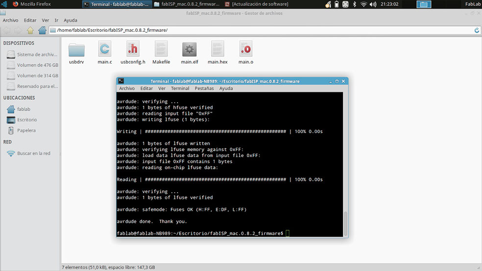Click status bar '7 elementos' text
This screenshot has width=482, height=271.
(x=108, y=267)
